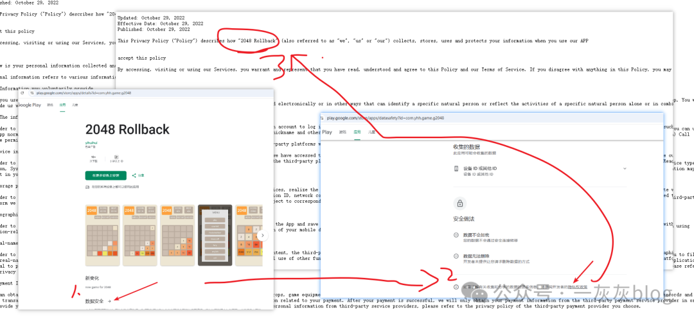Click the next arrow on the screenshot carousel
The image size is (694, 321).
coord(262,235)
